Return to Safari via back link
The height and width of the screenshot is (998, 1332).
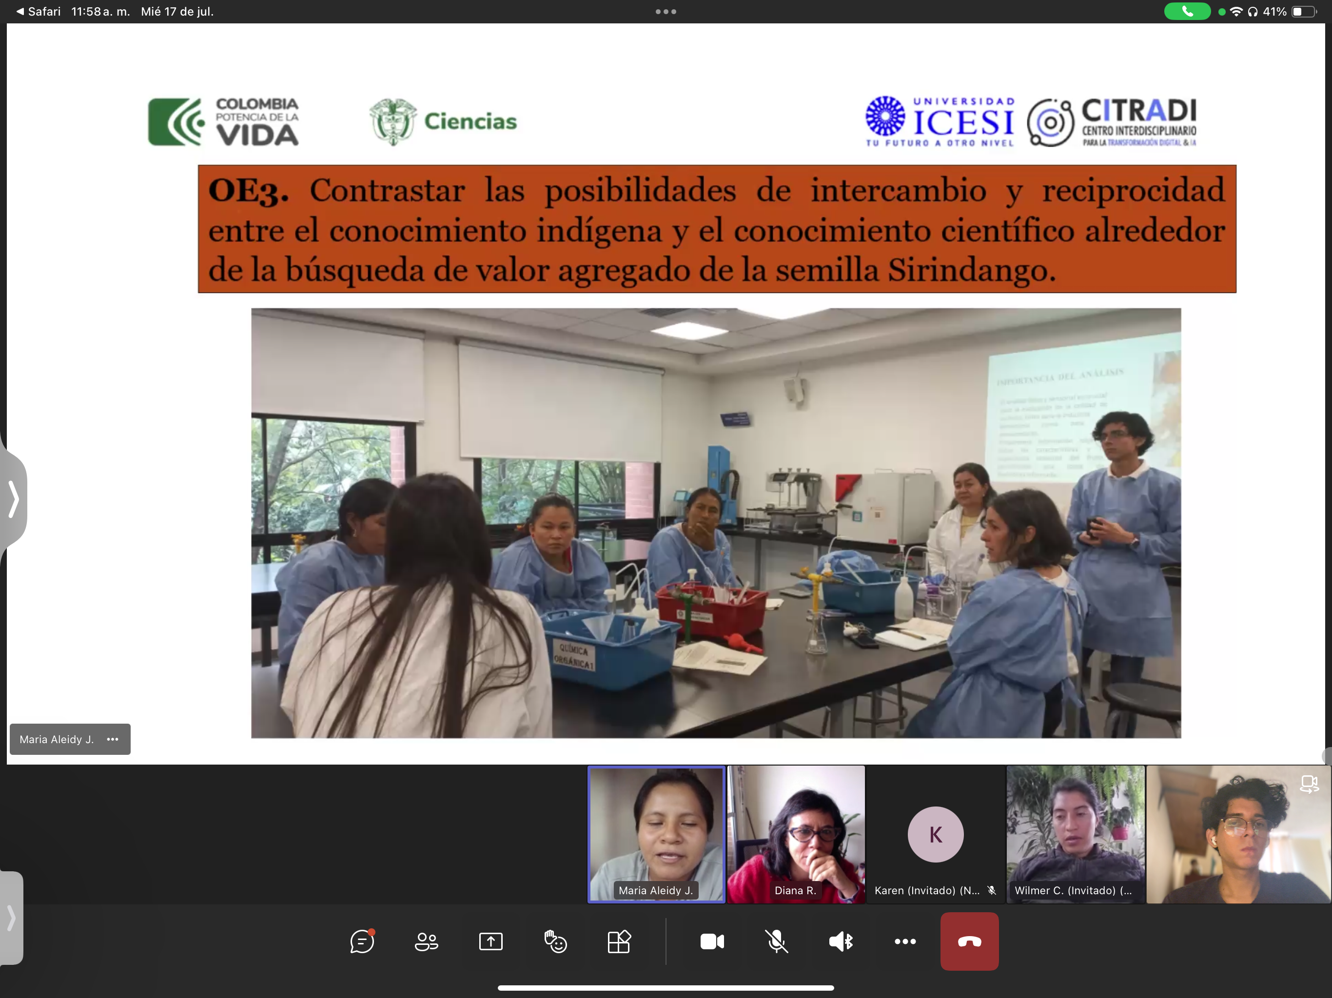pos(39,11)
